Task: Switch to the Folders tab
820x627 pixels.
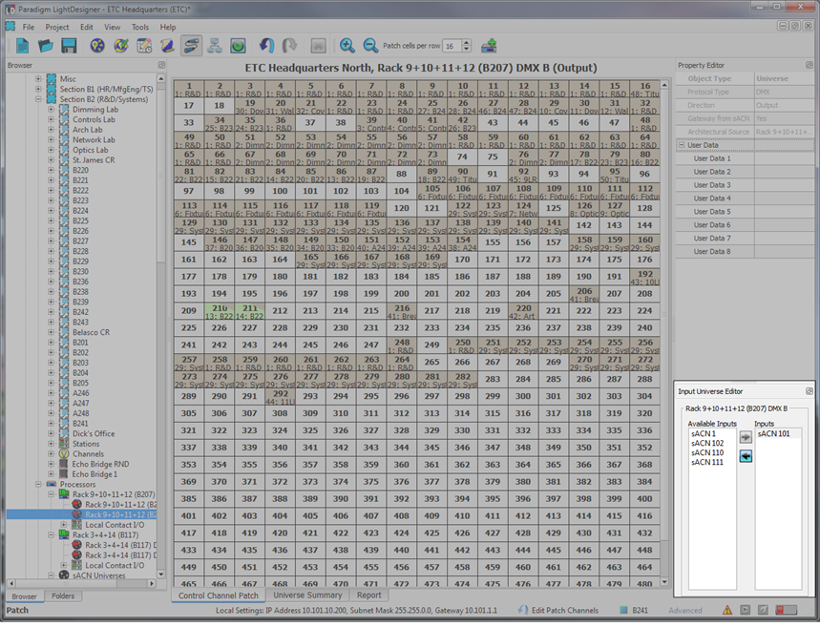Action: click(63, 596)
